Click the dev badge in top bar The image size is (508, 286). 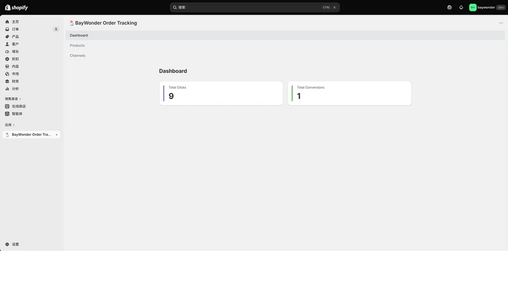click(500, 8)
